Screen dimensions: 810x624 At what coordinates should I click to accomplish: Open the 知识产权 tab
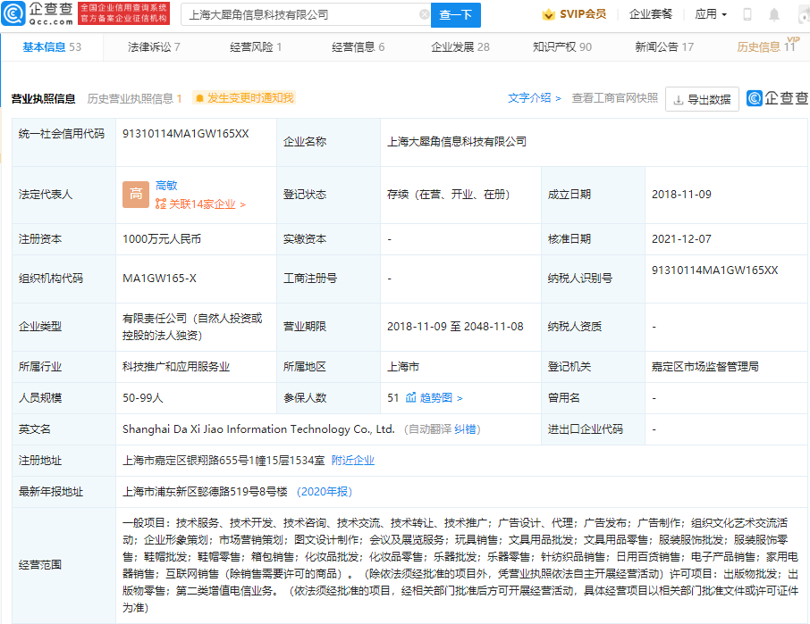point(562,47)
